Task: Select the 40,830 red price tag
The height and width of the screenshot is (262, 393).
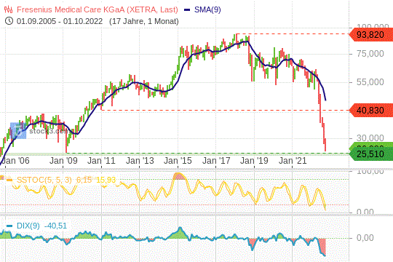Action: pos(371,110)
